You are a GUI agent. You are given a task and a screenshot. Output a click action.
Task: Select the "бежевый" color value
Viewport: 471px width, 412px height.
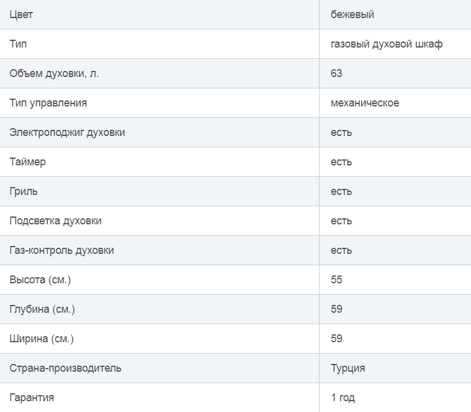tap(352, 14)
